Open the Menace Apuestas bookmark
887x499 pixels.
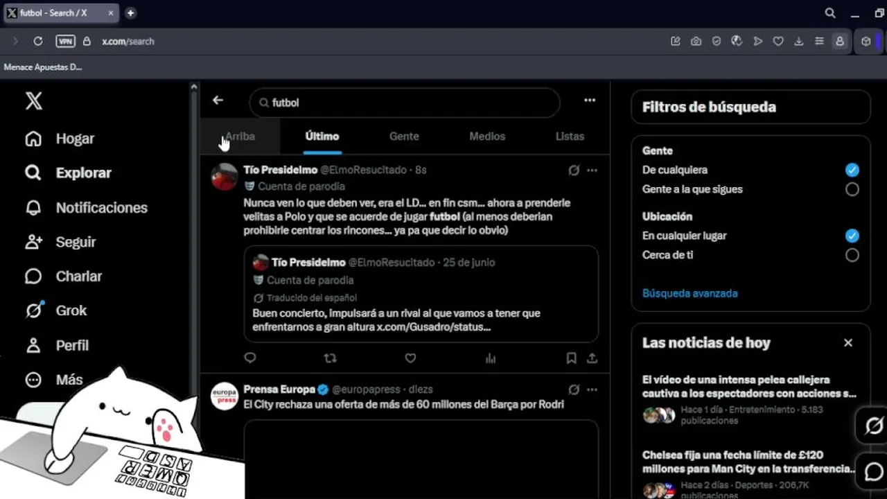(43, 67)
